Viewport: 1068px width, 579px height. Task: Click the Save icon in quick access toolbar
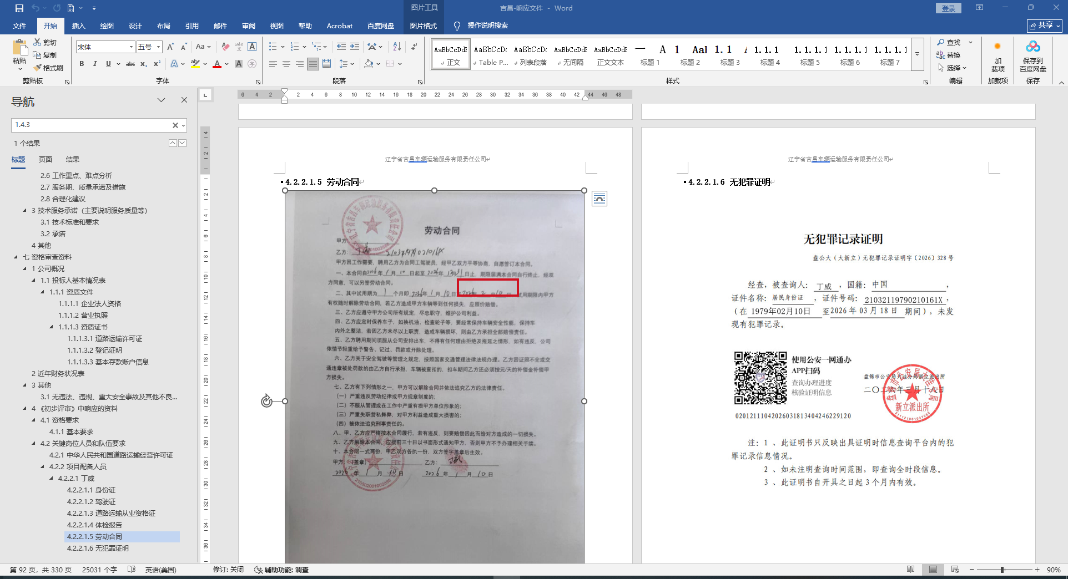click(x=19, y=8)
